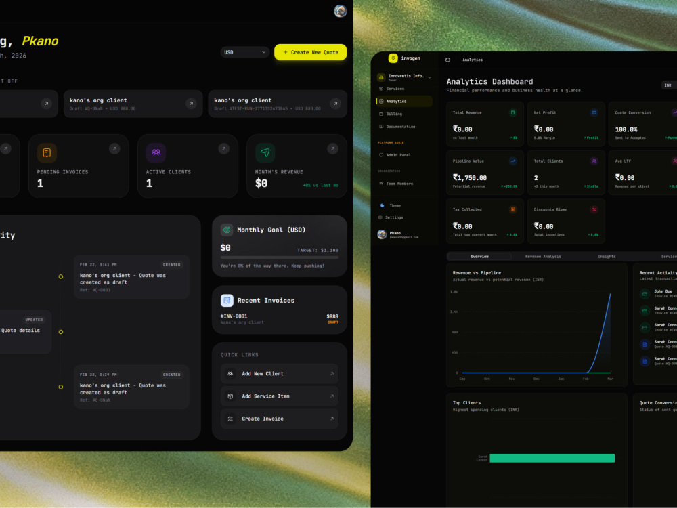
Task: Click Add New Client arrow icon
Action: [332, 374]
